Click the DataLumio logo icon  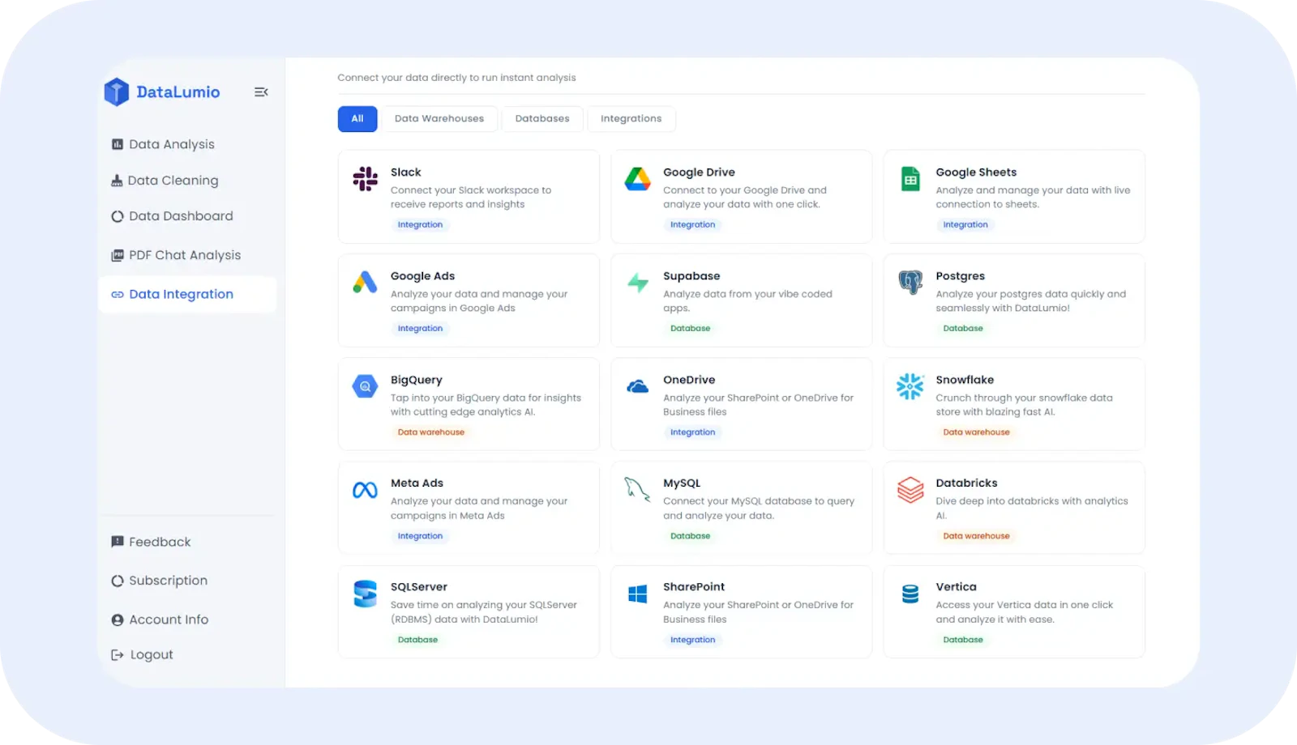click(x=117, y=92)
